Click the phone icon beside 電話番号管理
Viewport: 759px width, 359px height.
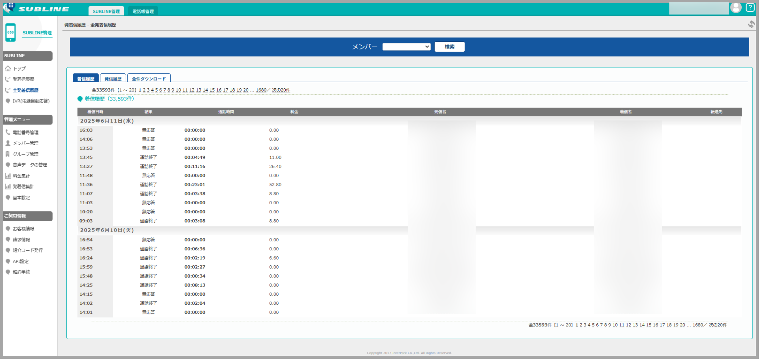tap(8, 132)
